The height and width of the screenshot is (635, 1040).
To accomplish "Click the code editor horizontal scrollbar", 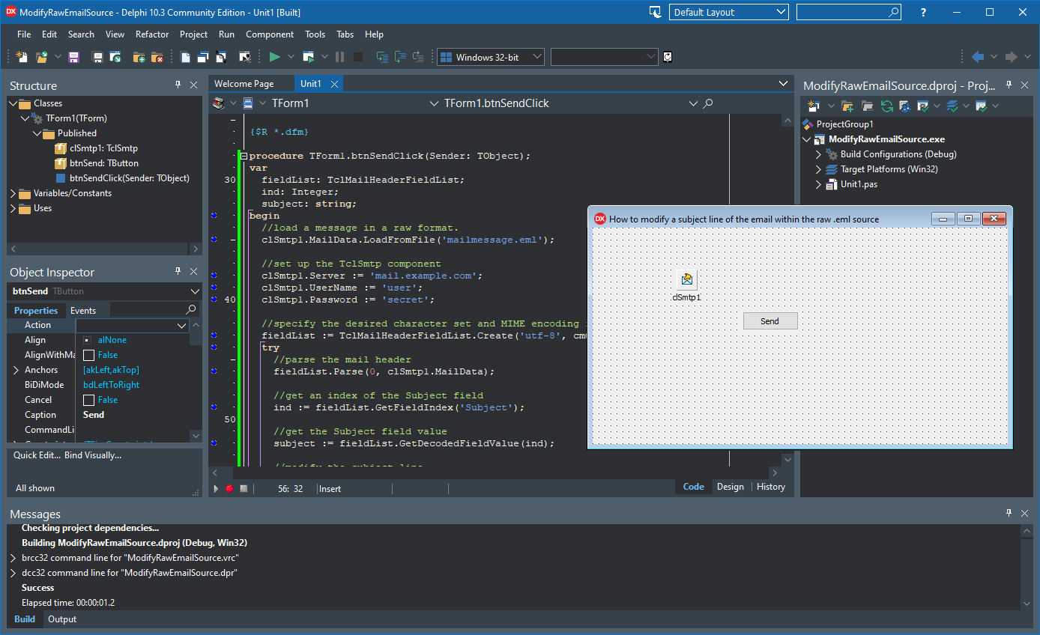I will (x=495, y=473).
